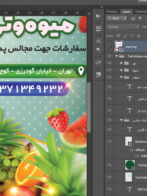
Task: Click text layer T icon for جهت مج
Action: pos(130,86)
